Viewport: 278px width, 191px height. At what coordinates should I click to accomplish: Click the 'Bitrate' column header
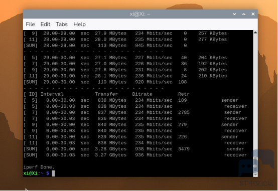[x=142, y=94]
